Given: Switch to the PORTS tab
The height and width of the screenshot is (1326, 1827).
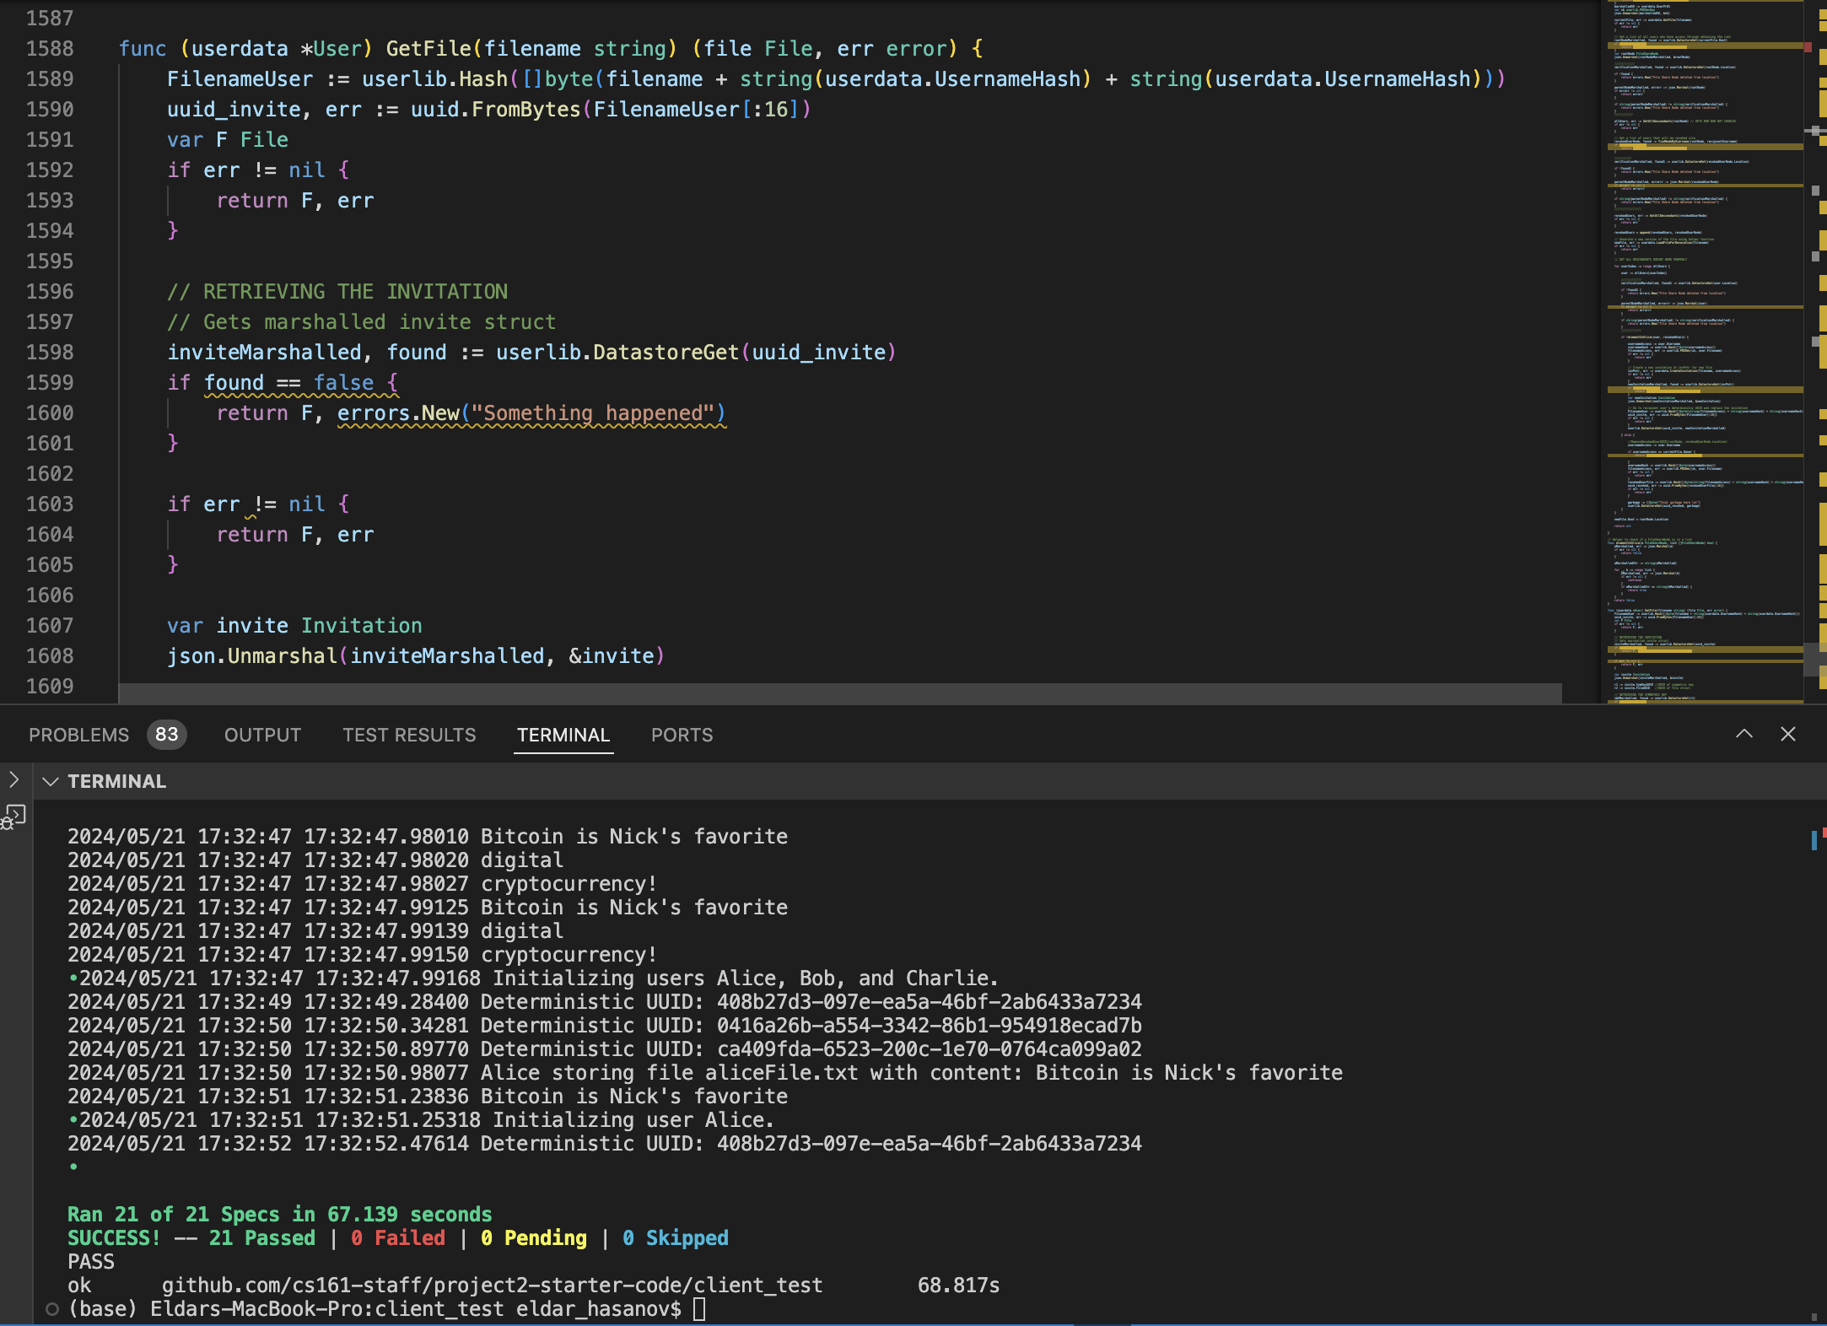Looking at the screenshot, I should click(x=682, y=735).
